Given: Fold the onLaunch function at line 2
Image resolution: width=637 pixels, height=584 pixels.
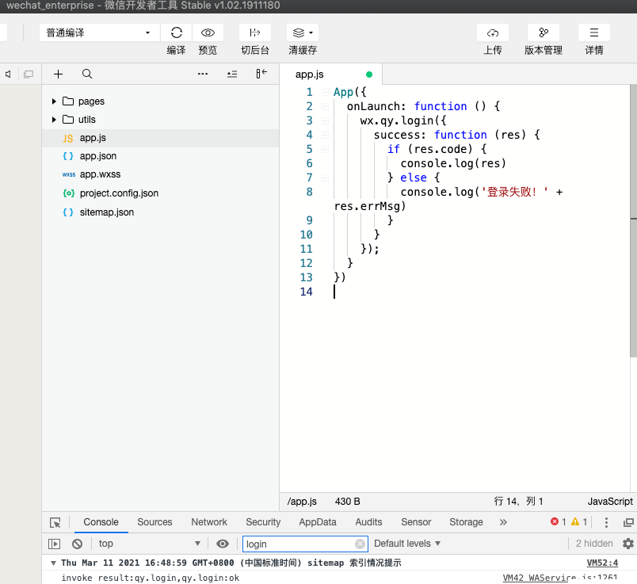Looking at the screenshot, I should (x=325, y=106).
